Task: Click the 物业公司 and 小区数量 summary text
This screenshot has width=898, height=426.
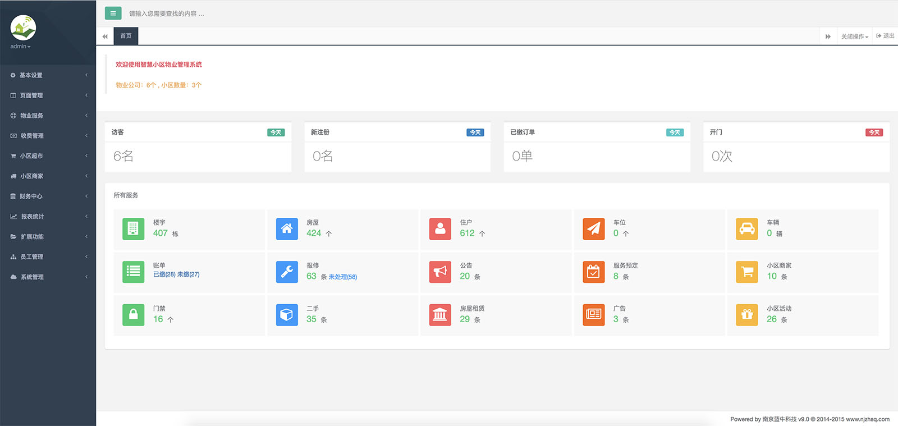Action: point(159,85)
